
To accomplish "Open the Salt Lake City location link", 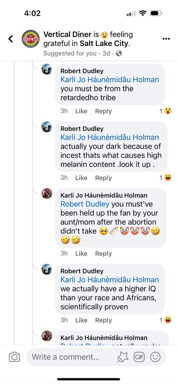I will coord(104,44).
